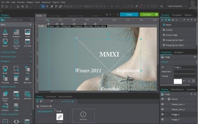This screenshot has width=198, height=124.
Task: Open the Simulate menu
Action: point(21,2)
